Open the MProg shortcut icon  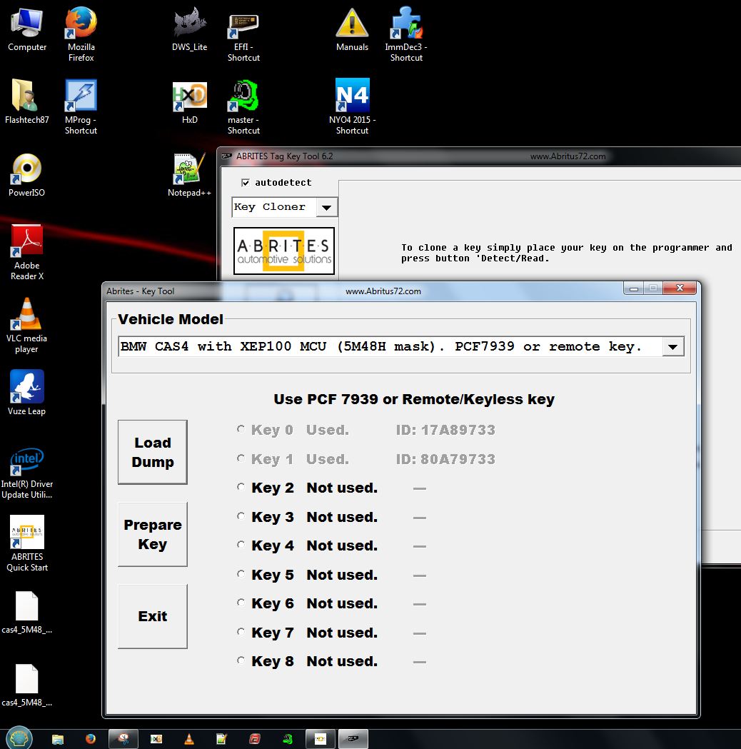tap(81, 96)
